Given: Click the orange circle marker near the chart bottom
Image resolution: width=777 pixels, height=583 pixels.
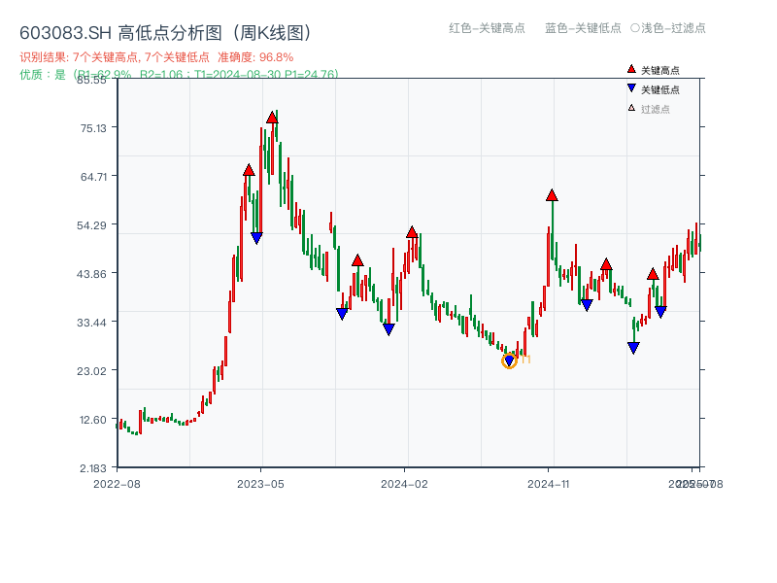Looking at the screenshot, I should [x=510, y=360].
